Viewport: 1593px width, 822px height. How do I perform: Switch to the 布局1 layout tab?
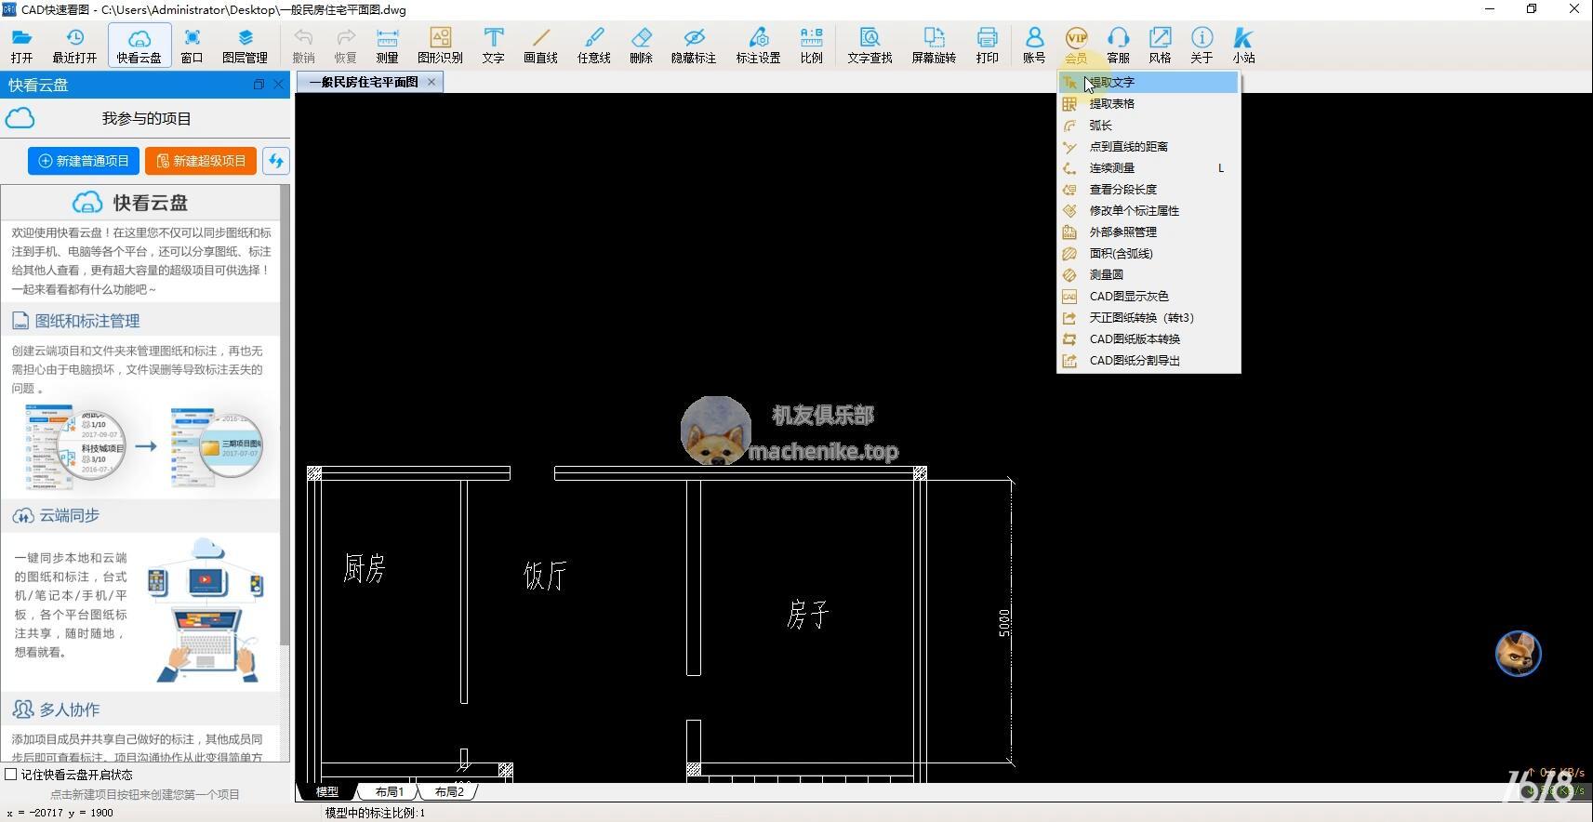[390, 792]
